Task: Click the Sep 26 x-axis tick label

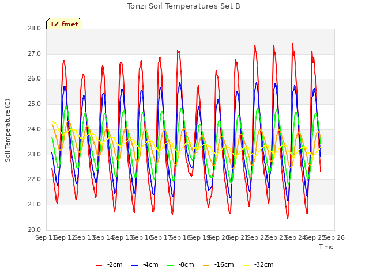Action: pyautogui.click(x=334, y=237)
